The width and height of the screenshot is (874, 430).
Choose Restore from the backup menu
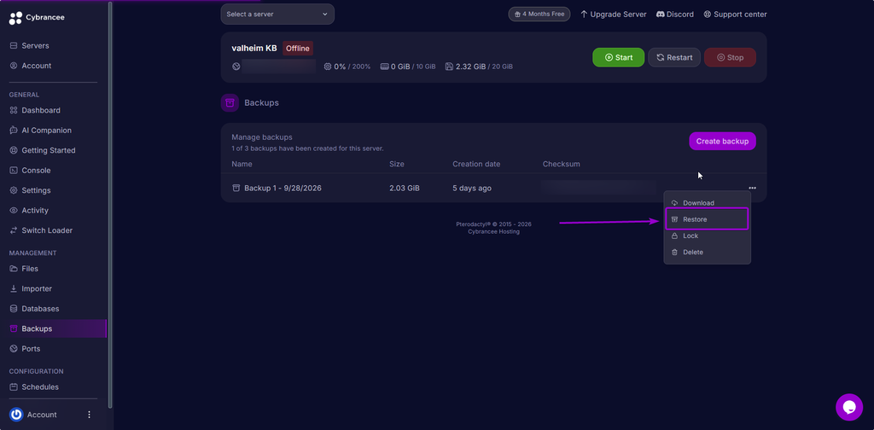point(707,219)
